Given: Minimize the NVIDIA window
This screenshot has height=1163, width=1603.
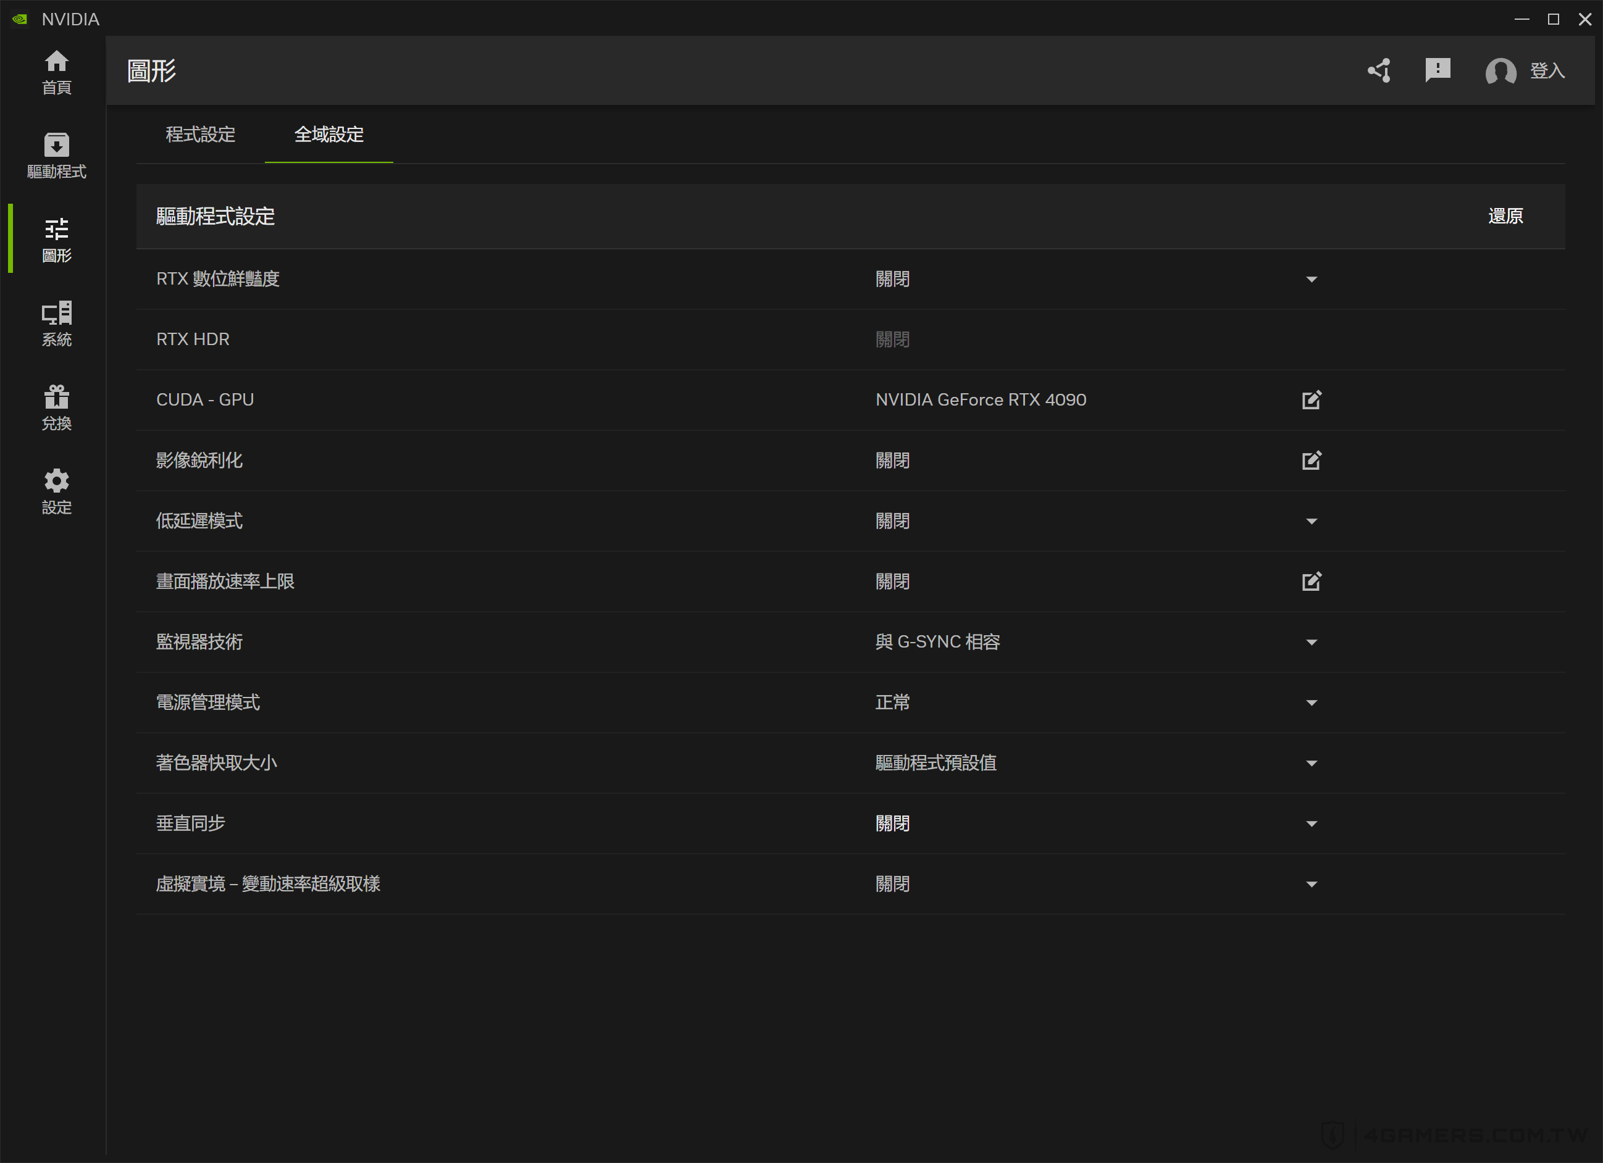Looking at the screenshot, I should click(1521, 19).
